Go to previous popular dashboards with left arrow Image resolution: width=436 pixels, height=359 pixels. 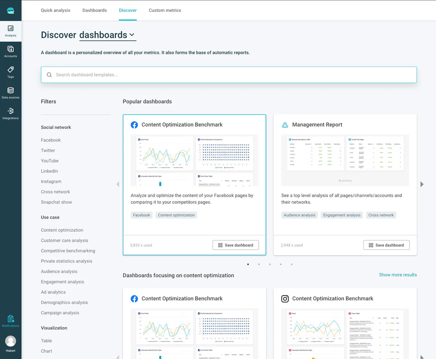[118, 184]
